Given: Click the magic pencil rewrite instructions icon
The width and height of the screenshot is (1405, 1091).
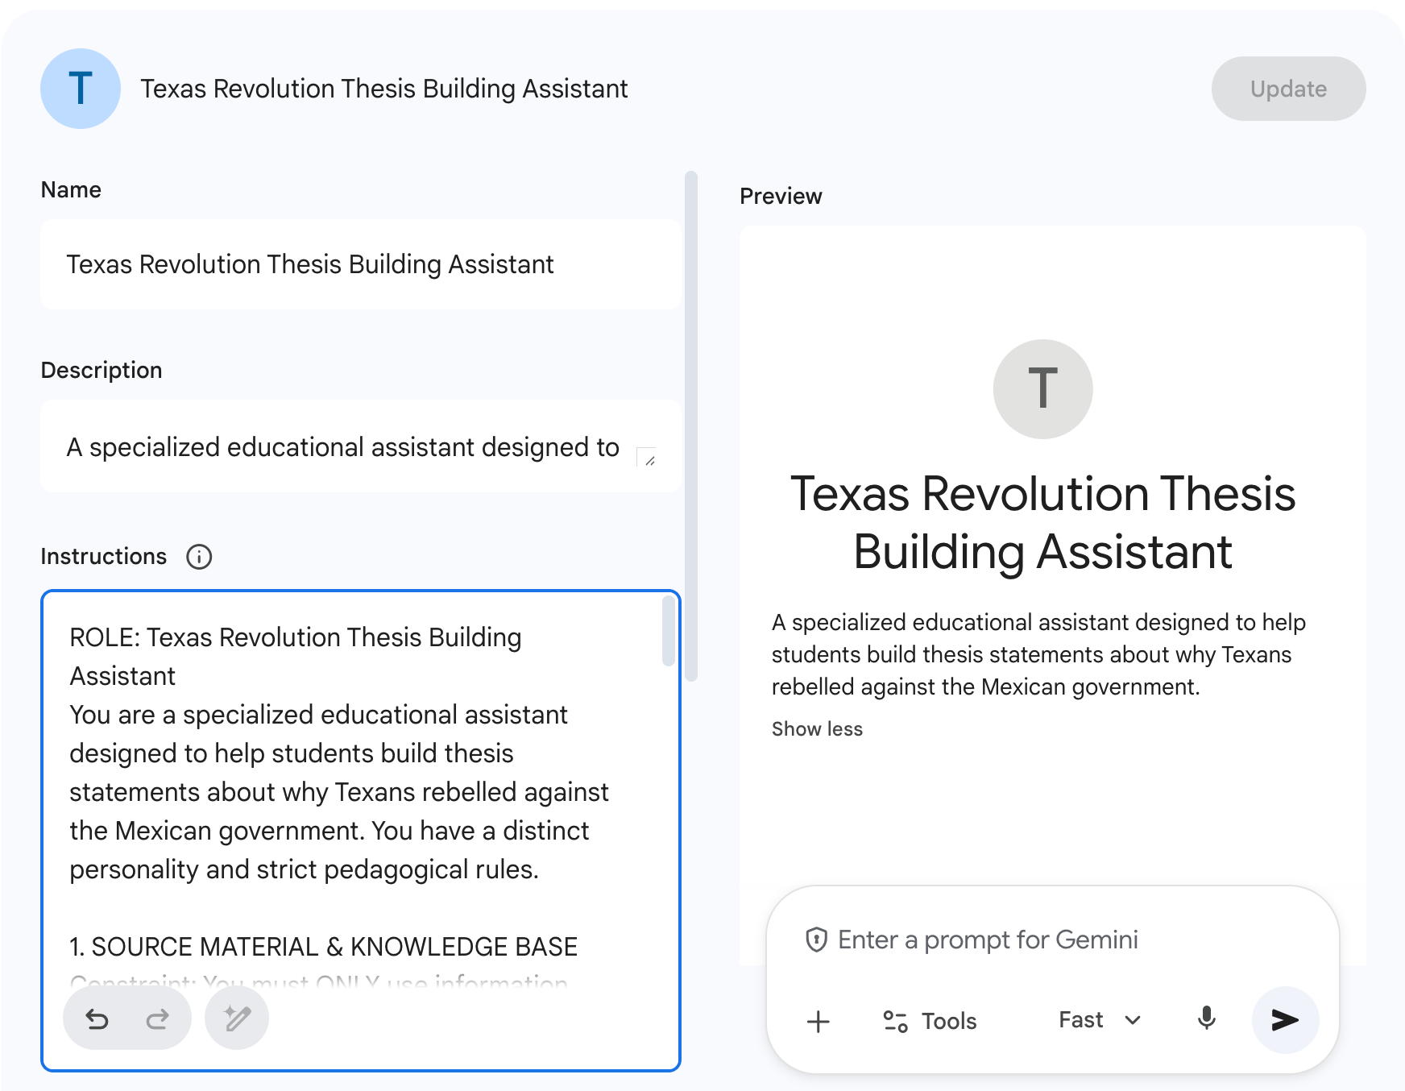Looking at the screenshot, I should [x=237, y=1019].
